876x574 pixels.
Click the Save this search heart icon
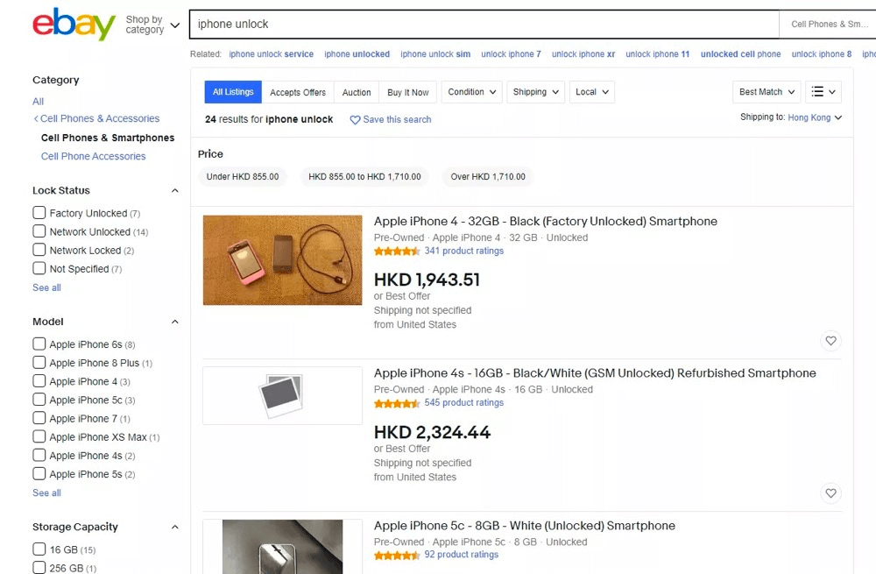[x=355, y=120]
